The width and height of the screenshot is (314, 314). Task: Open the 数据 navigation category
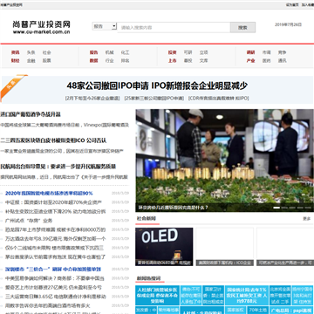93,61
